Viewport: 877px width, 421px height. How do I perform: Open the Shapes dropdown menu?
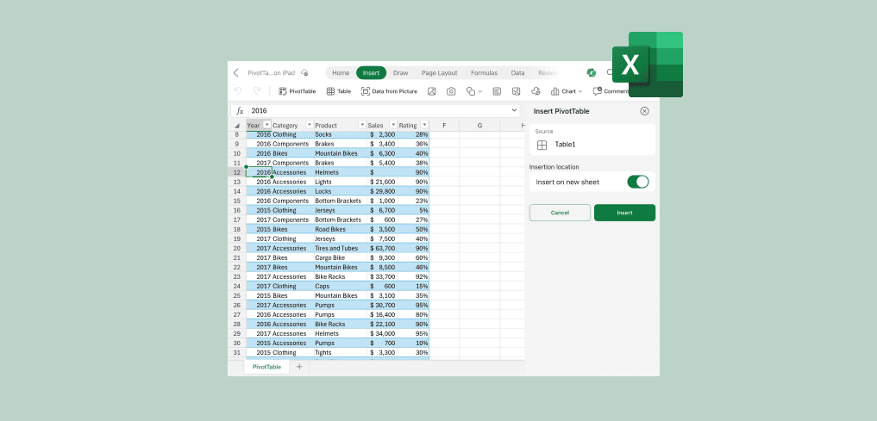click(473, 91)
